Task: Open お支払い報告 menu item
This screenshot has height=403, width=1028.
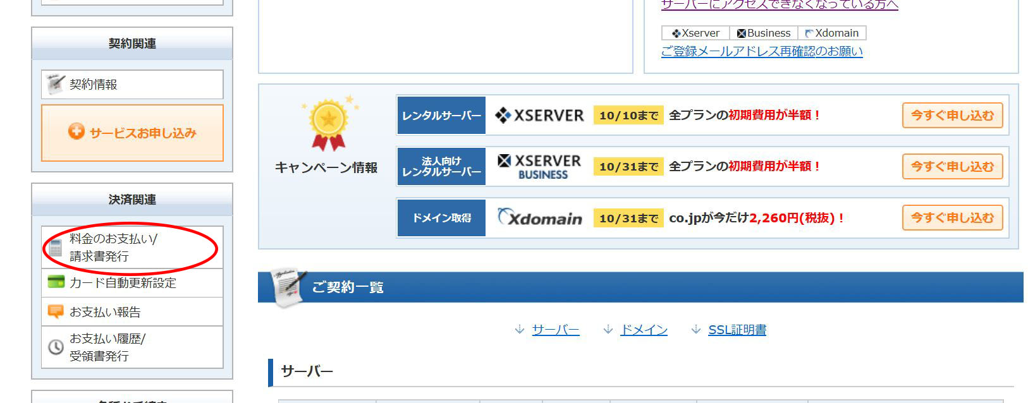Action: click(132, 312)
